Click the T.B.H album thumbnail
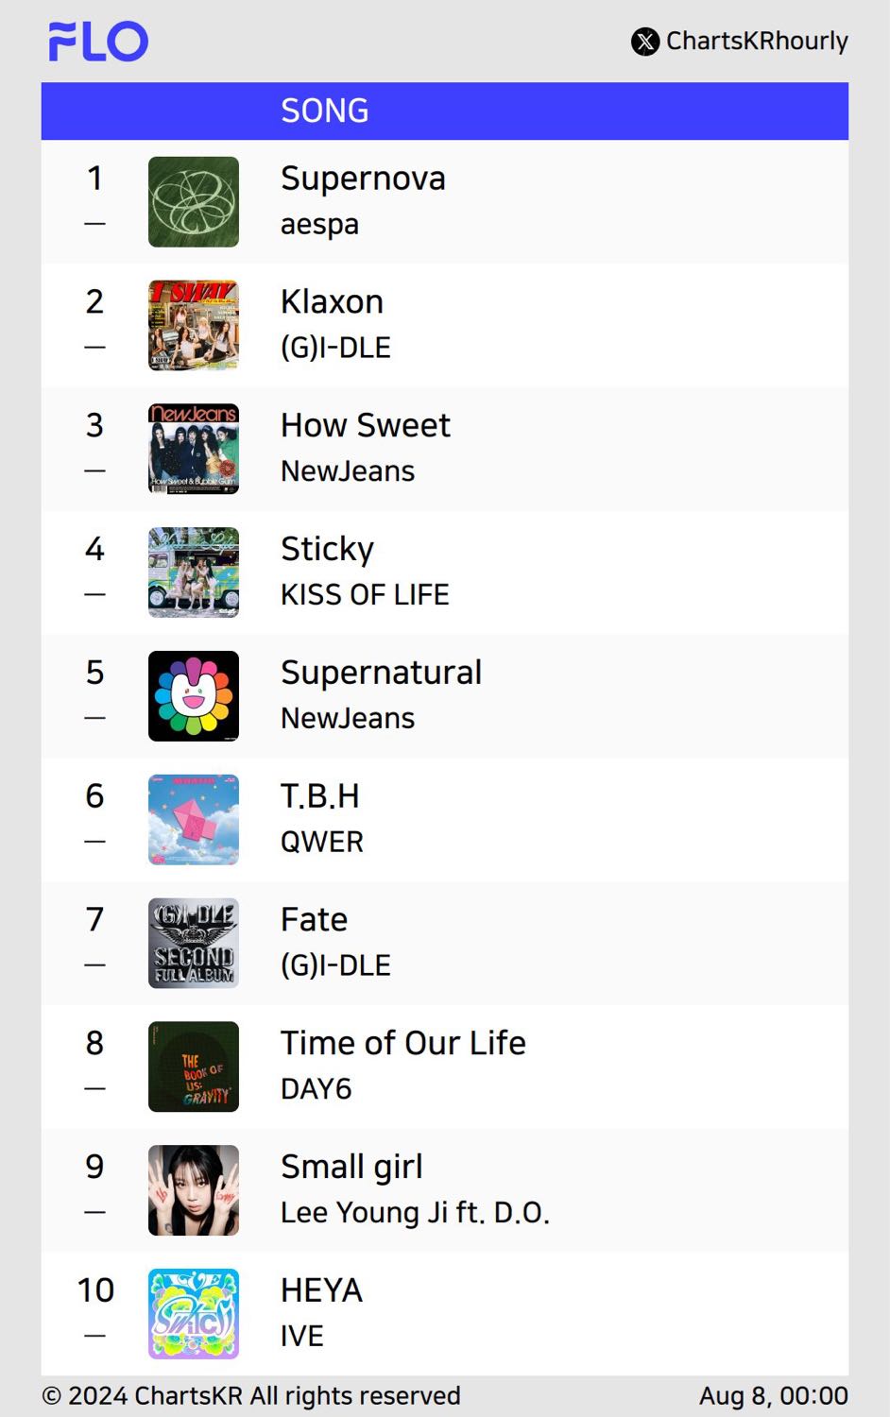The width and height of the screenshot is (890, 1417). click(x=194, y=820)
